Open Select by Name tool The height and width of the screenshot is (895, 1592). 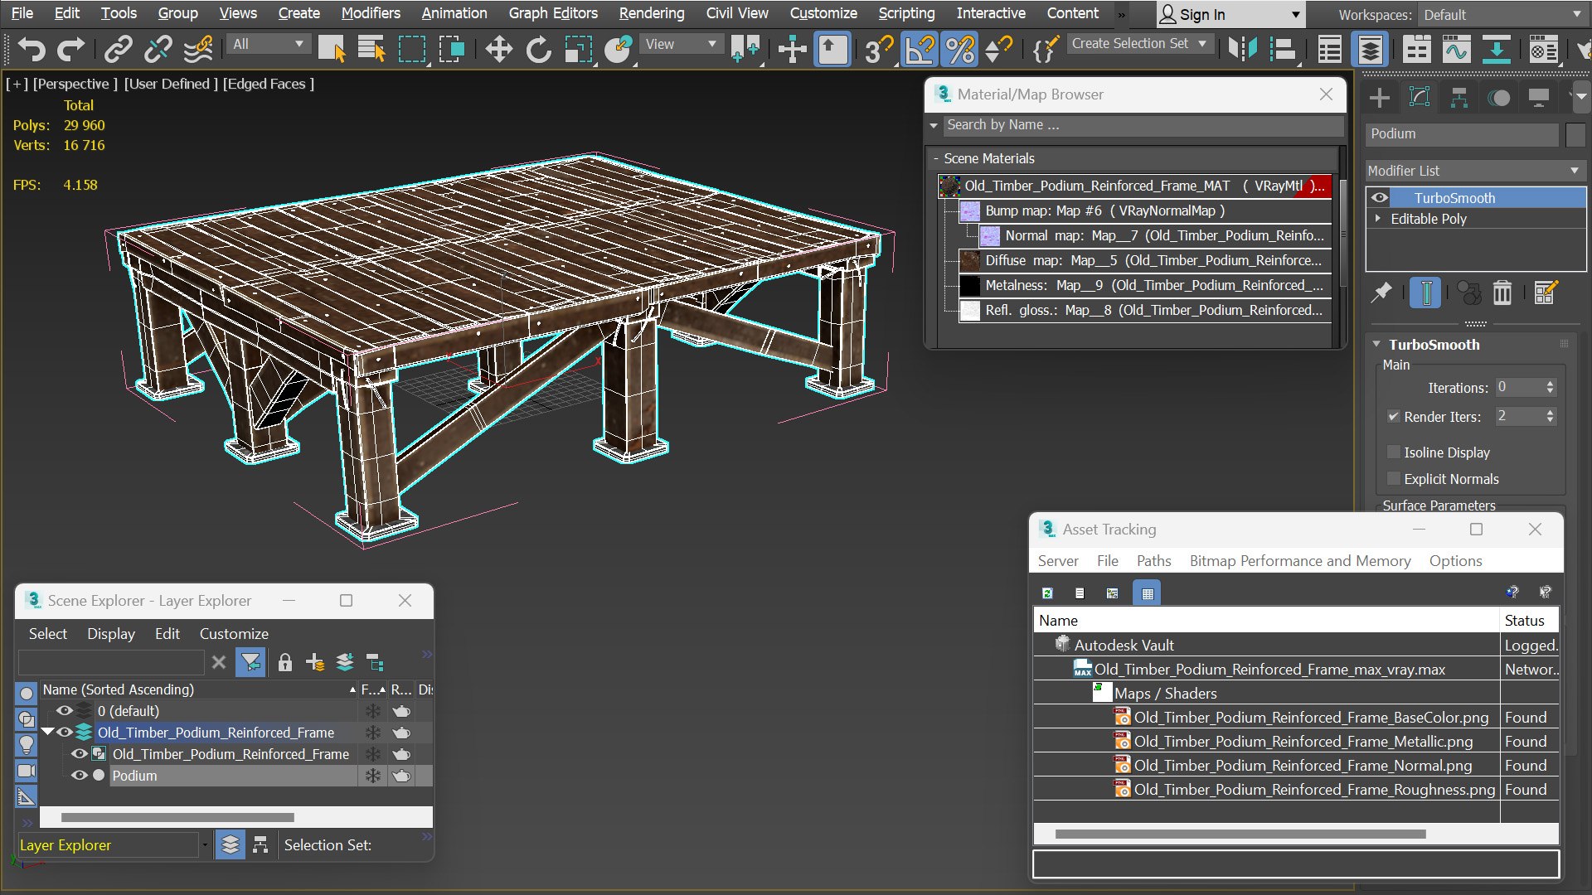371,50
